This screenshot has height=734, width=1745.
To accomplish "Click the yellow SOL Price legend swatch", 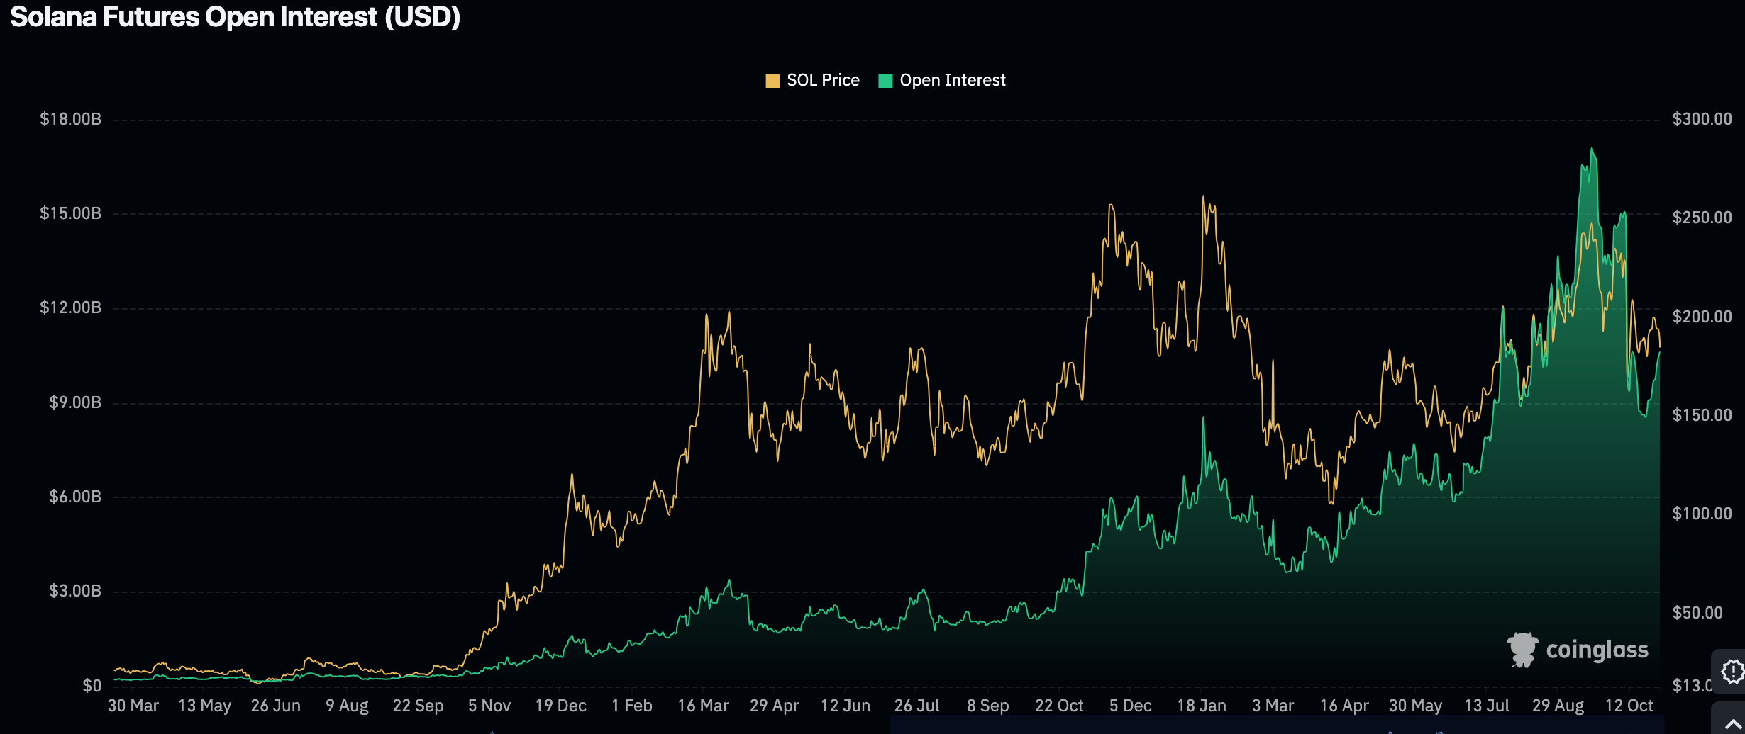I will (773, 80).
